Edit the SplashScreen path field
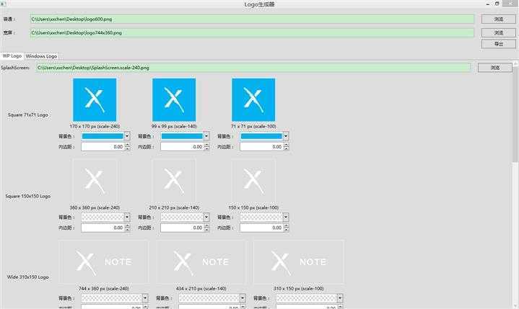This screenshot has height=309, width=519. point(253,68)
